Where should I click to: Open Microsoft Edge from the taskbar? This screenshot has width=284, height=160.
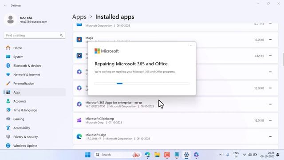point(147,155)
